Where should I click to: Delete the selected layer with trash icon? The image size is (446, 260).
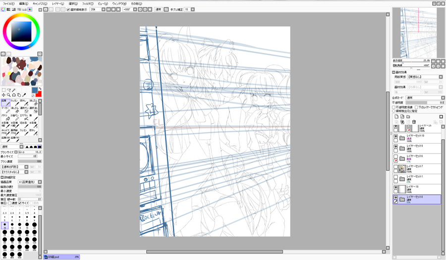point(414,122)
